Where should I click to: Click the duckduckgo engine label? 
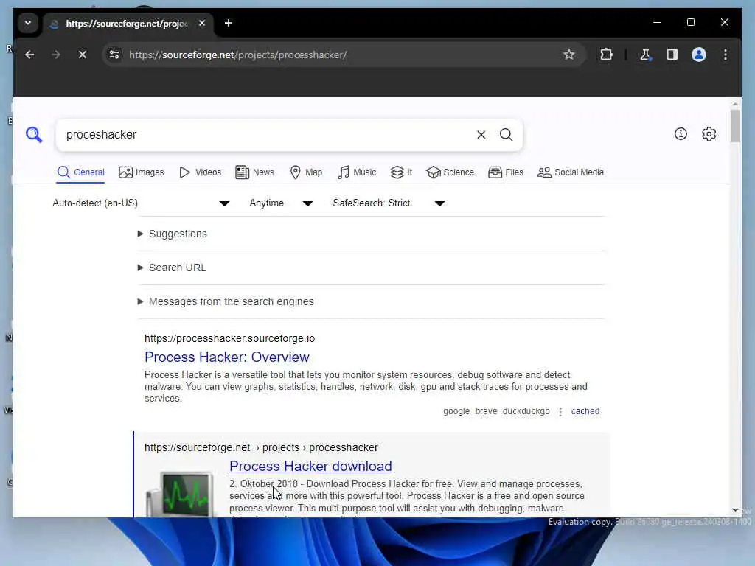[x=526, y=411]
